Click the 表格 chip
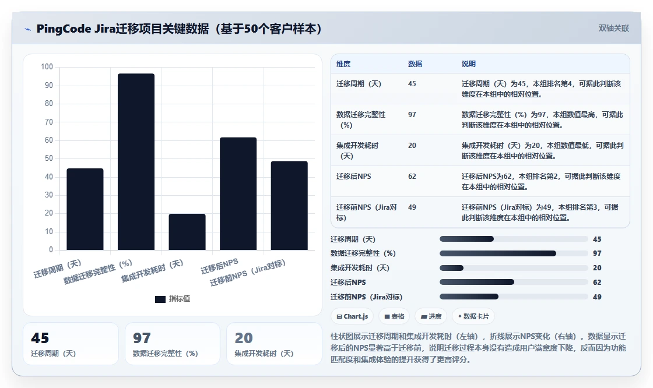 [x=394, y=316]
